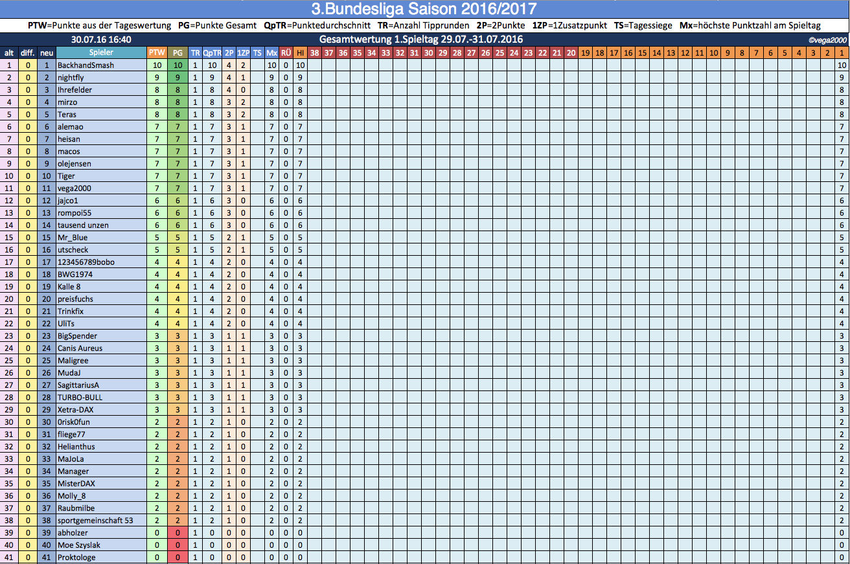This screenshot has width=850, height=564.
Task: Select player name 'heisan'
Action: (69, 139)
